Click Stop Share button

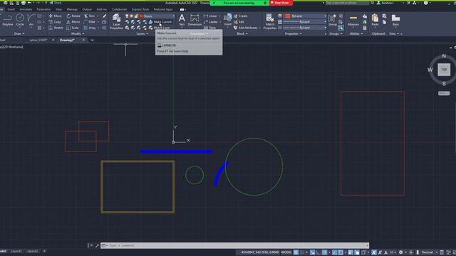(x=281, y=3)
